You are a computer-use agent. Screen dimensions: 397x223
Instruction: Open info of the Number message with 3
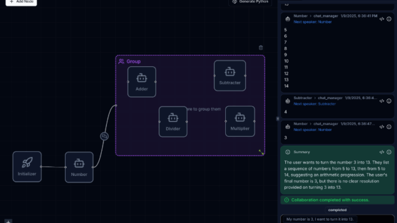[x=389, y=127]
